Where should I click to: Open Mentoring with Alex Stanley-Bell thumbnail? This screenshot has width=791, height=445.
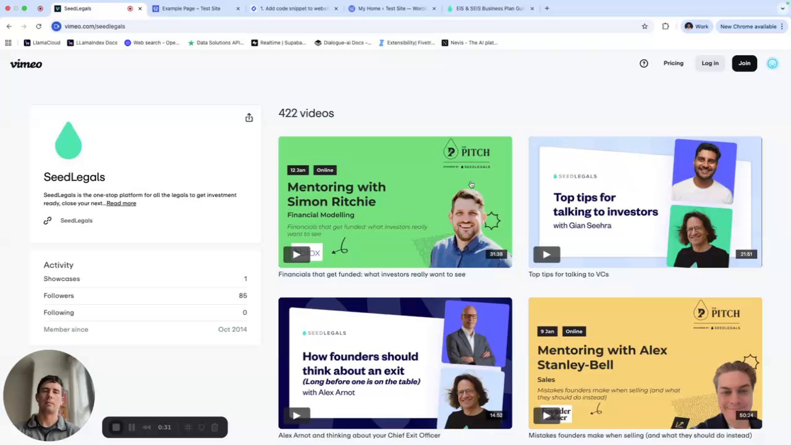(645, 363)
